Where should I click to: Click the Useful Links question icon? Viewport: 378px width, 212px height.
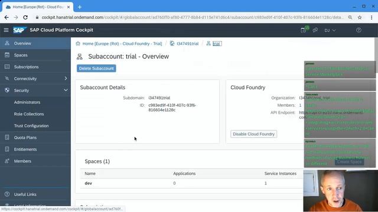tap(7, 194)
